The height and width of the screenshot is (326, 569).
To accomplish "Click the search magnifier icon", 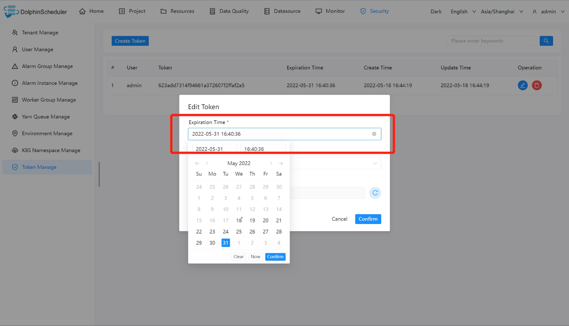I will [x=546, y=41].
